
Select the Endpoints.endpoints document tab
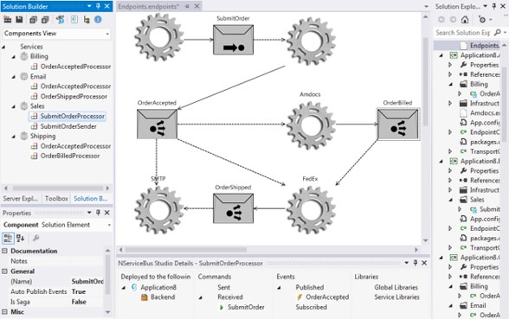click(148, 7)
